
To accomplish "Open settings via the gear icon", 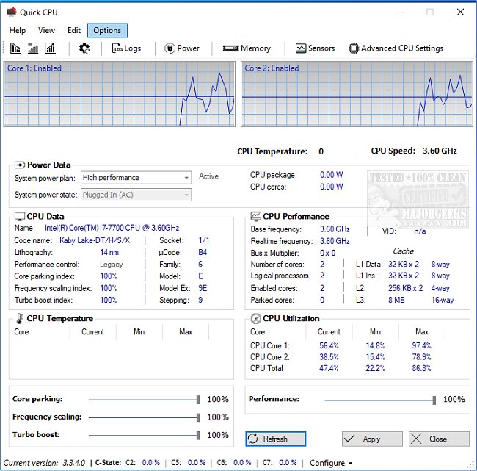I will 84,48.
